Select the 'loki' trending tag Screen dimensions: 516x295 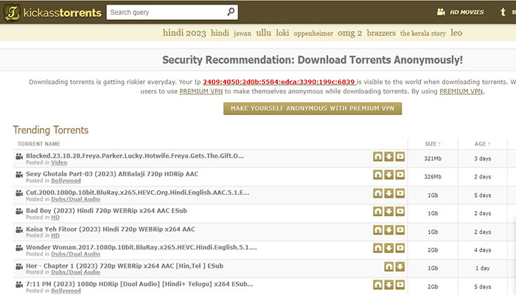click(282, 33)
